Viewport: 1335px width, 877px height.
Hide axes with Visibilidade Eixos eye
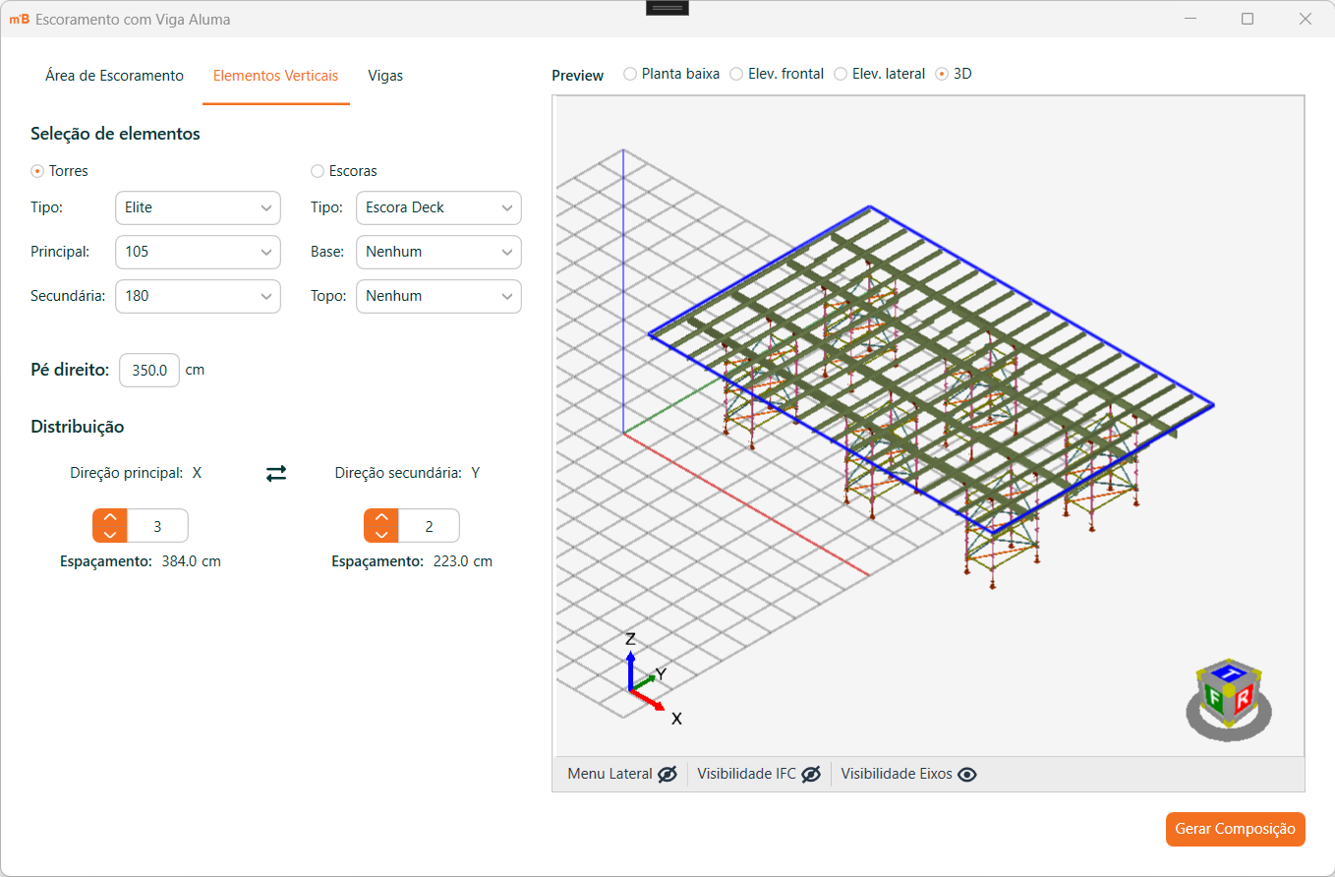967,774
